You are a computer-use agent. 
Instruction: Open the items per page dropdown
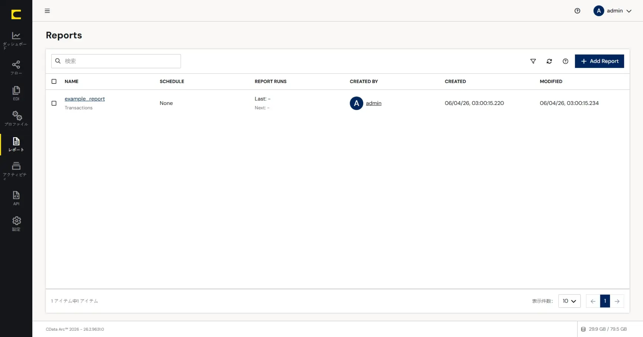(x=569, y=301)
